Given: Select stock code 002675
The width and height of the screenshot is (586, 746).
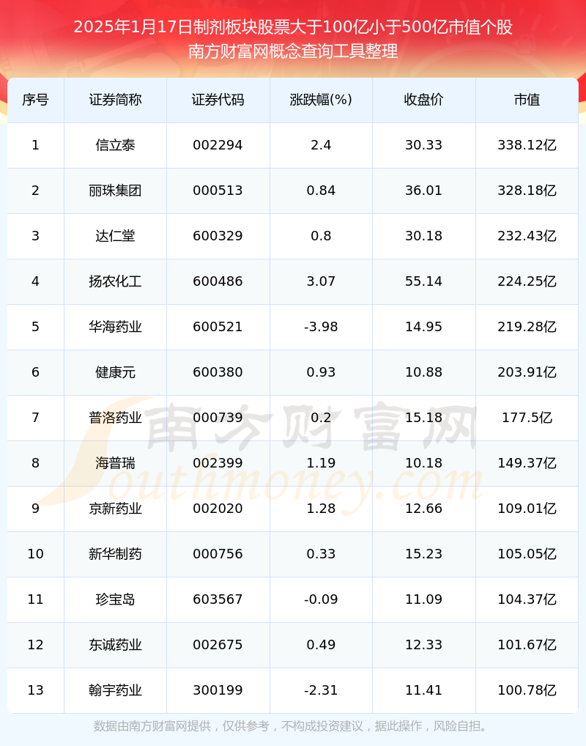Looking at the screenshot, I should (x=218, y=645).
